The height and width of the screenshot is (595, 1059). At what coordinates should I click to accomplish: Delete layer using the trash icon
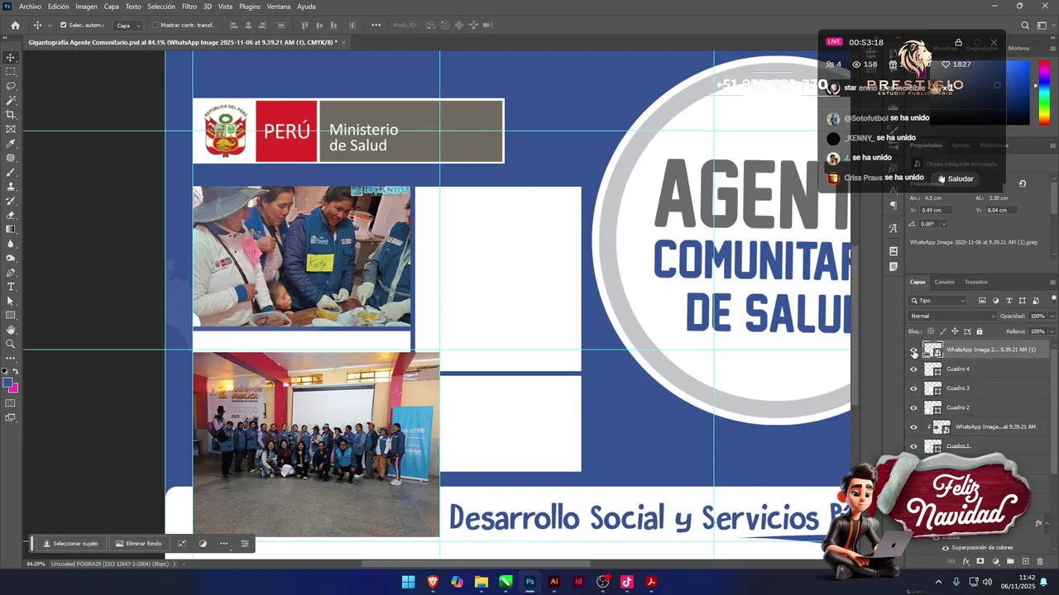click(1040, 562)
